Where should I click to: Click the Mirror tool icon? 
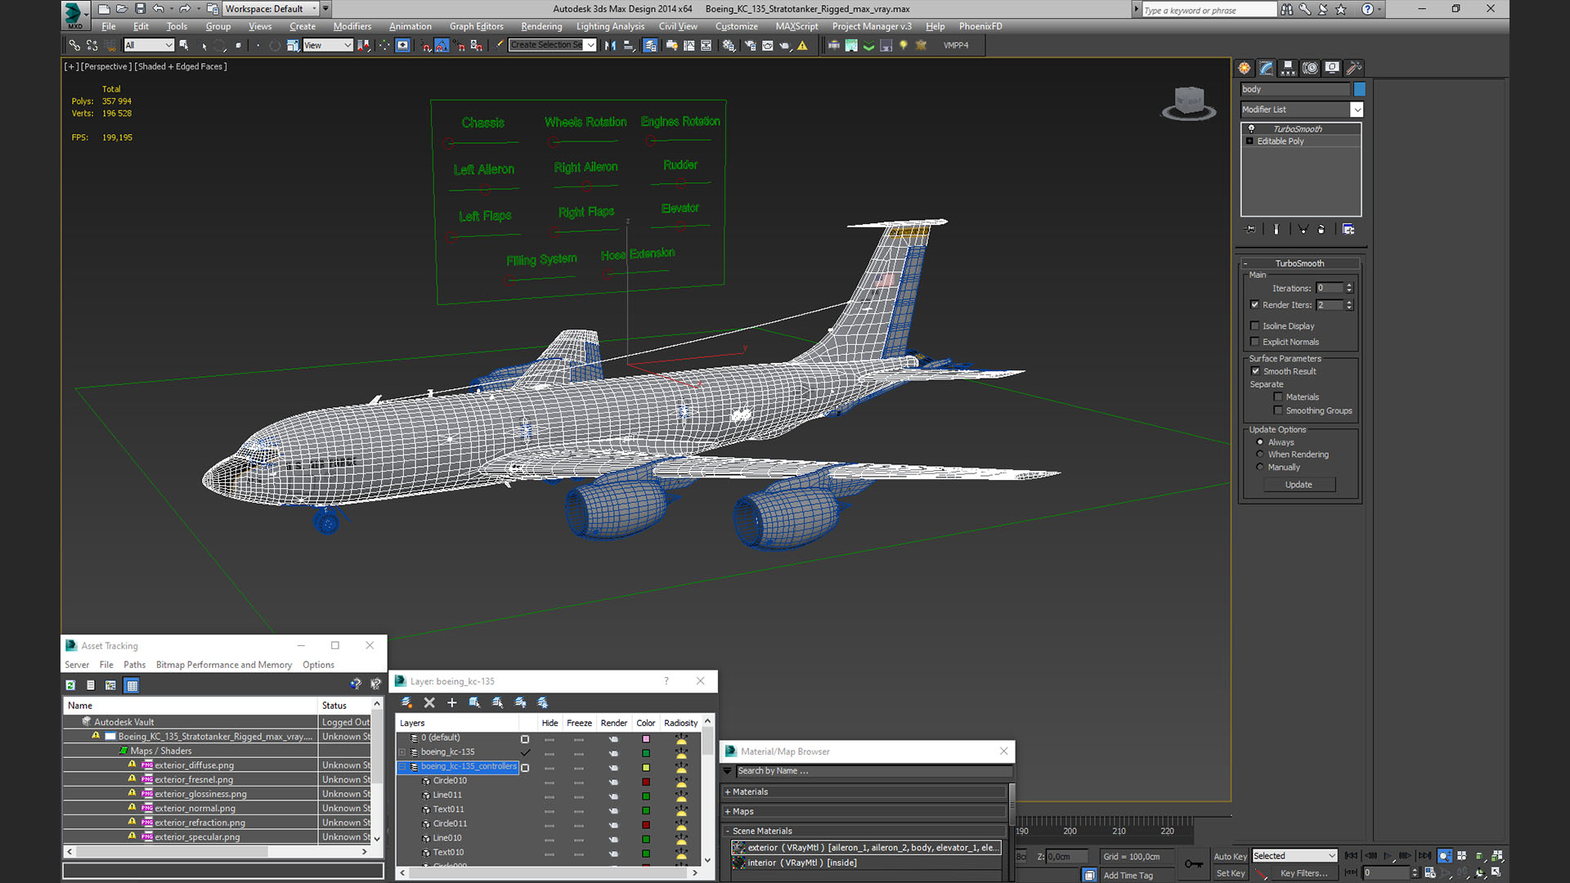pyautogui.click(x=610, y=45)
